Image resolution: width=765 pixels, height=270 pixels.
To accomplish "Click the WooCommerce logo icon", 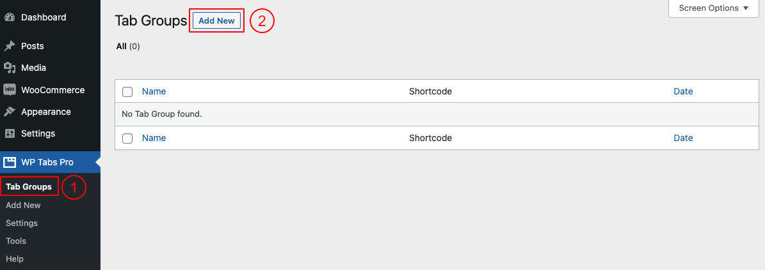I will point(10,90).
